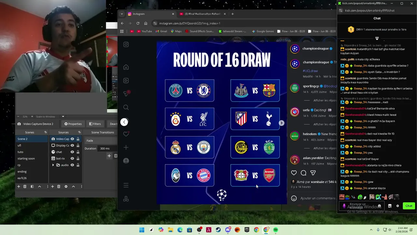417x235 pixels.
Task: Open Instagram More hamburger menu
Action: (x=126, y=185)
